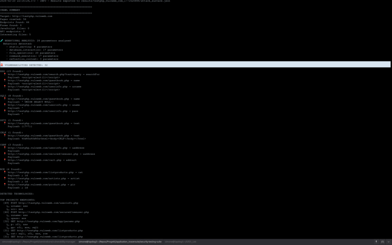Viewport: 392px width, 245px height.
Task: Click 'file_operations: 20 parameters'
Action: coord(31,53)
